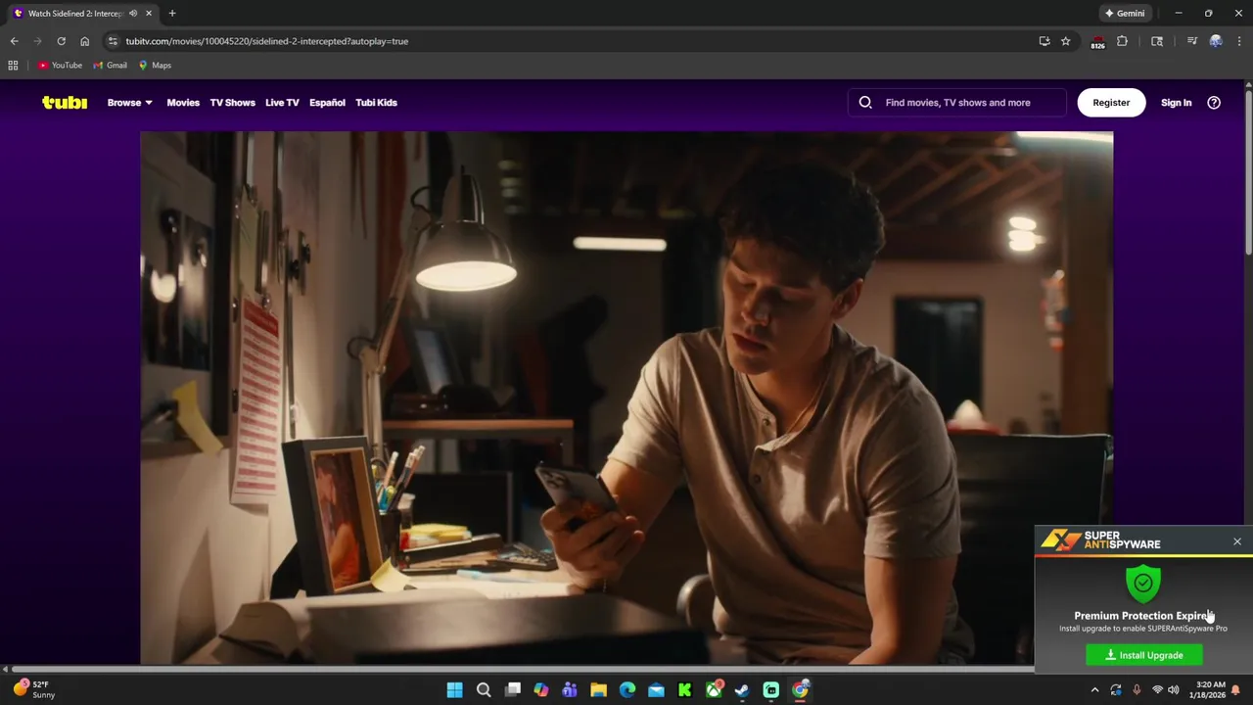
Task: Open the Chrome profile avatar
Action: pos(1216,41)
